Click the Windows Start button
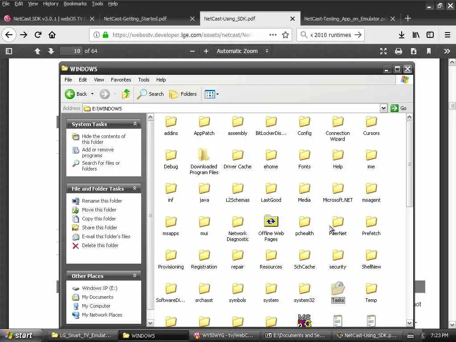The height and width of the screenshot is (342, 456). click(20, 336)
